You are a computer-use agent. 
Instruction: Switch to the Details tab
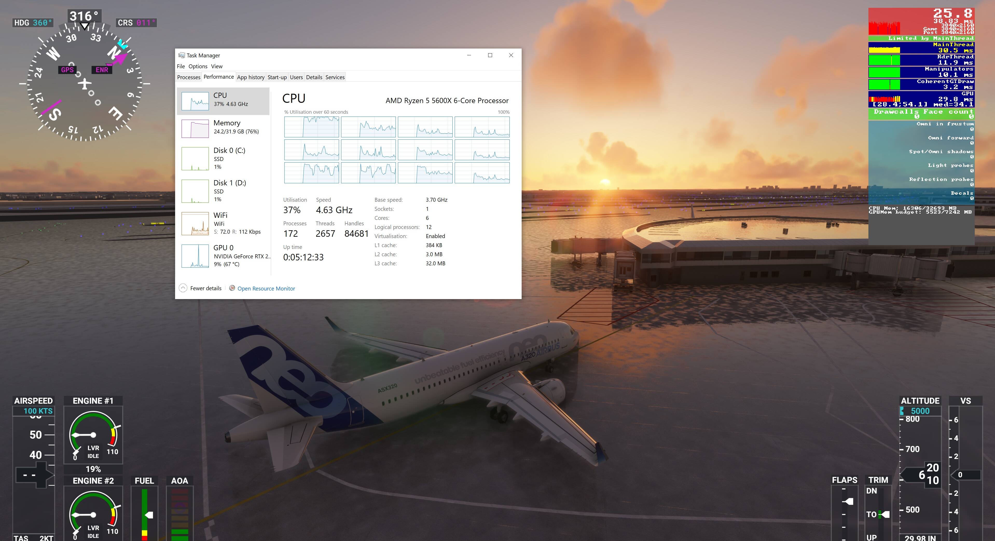314,77
